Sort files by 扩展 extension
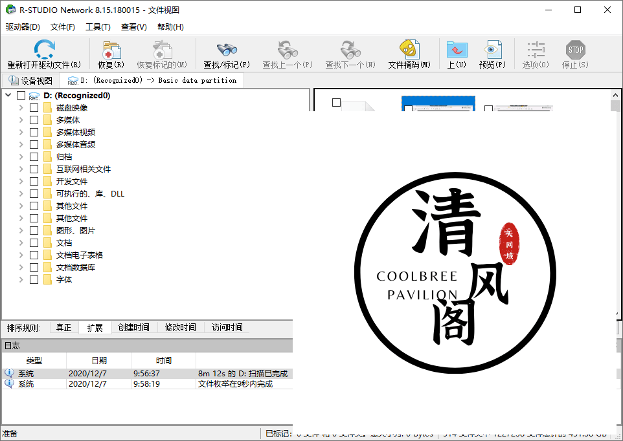This screenshot has height=441, width=623. [95, 328]
